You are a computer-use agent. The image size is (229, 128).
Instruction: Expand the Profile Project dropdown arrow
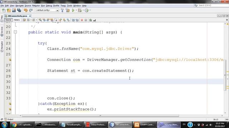click(90, 10)
